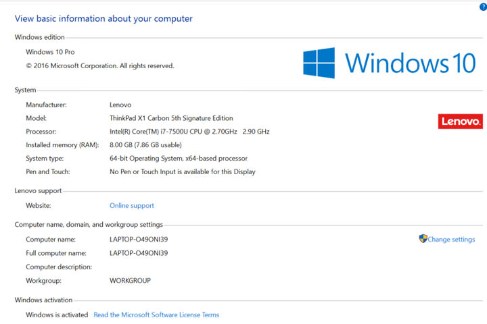
Task: Click the Windows is activated status text
Action: coord(57,315)
